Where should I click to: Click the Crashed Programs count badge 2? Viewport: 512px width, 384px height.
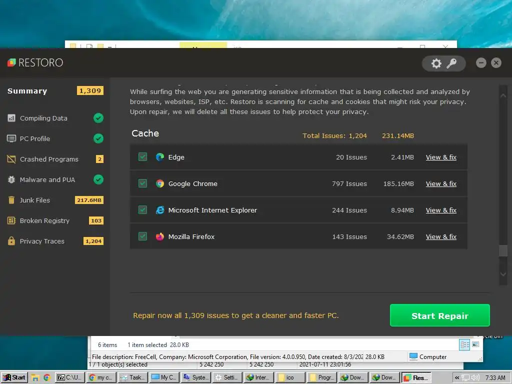pyautogui.click(x=99, y=159)
